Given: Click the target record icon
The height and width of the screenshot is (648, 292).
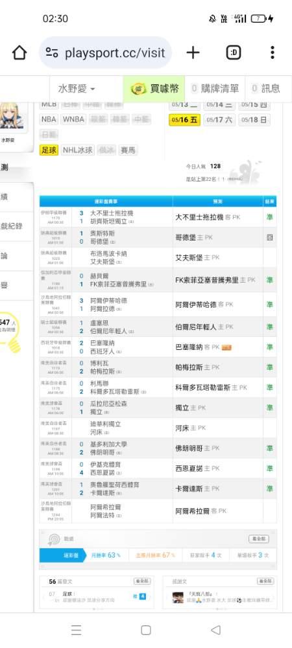Looking at the screenshot, I should 54,539.
